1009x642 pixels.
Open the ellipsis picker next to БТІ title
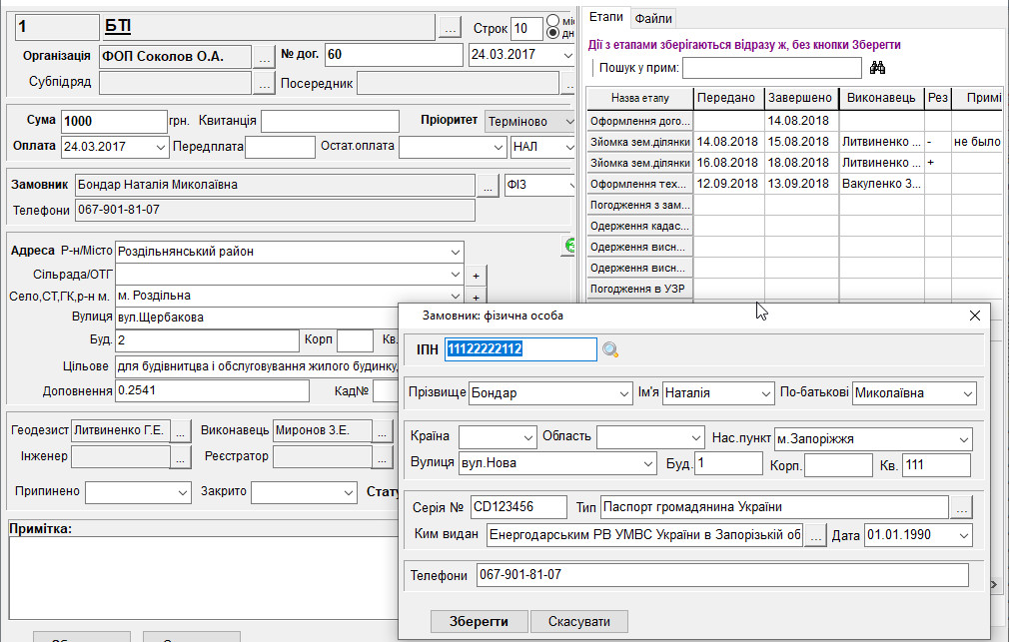point(450,28)
